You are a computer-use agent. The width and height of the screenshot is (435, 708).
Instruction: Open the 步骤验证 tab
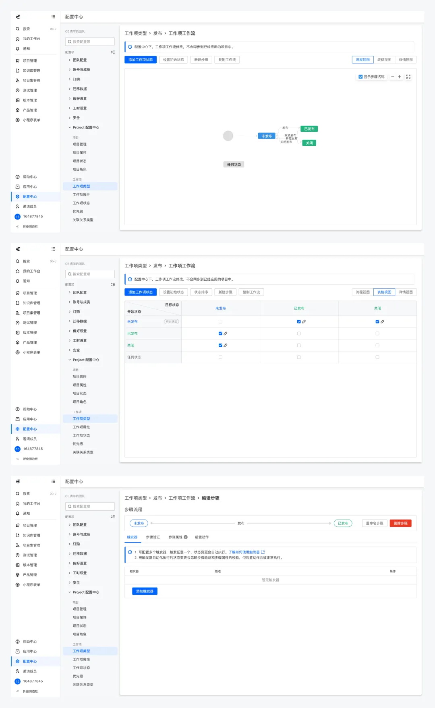[153, 537]
